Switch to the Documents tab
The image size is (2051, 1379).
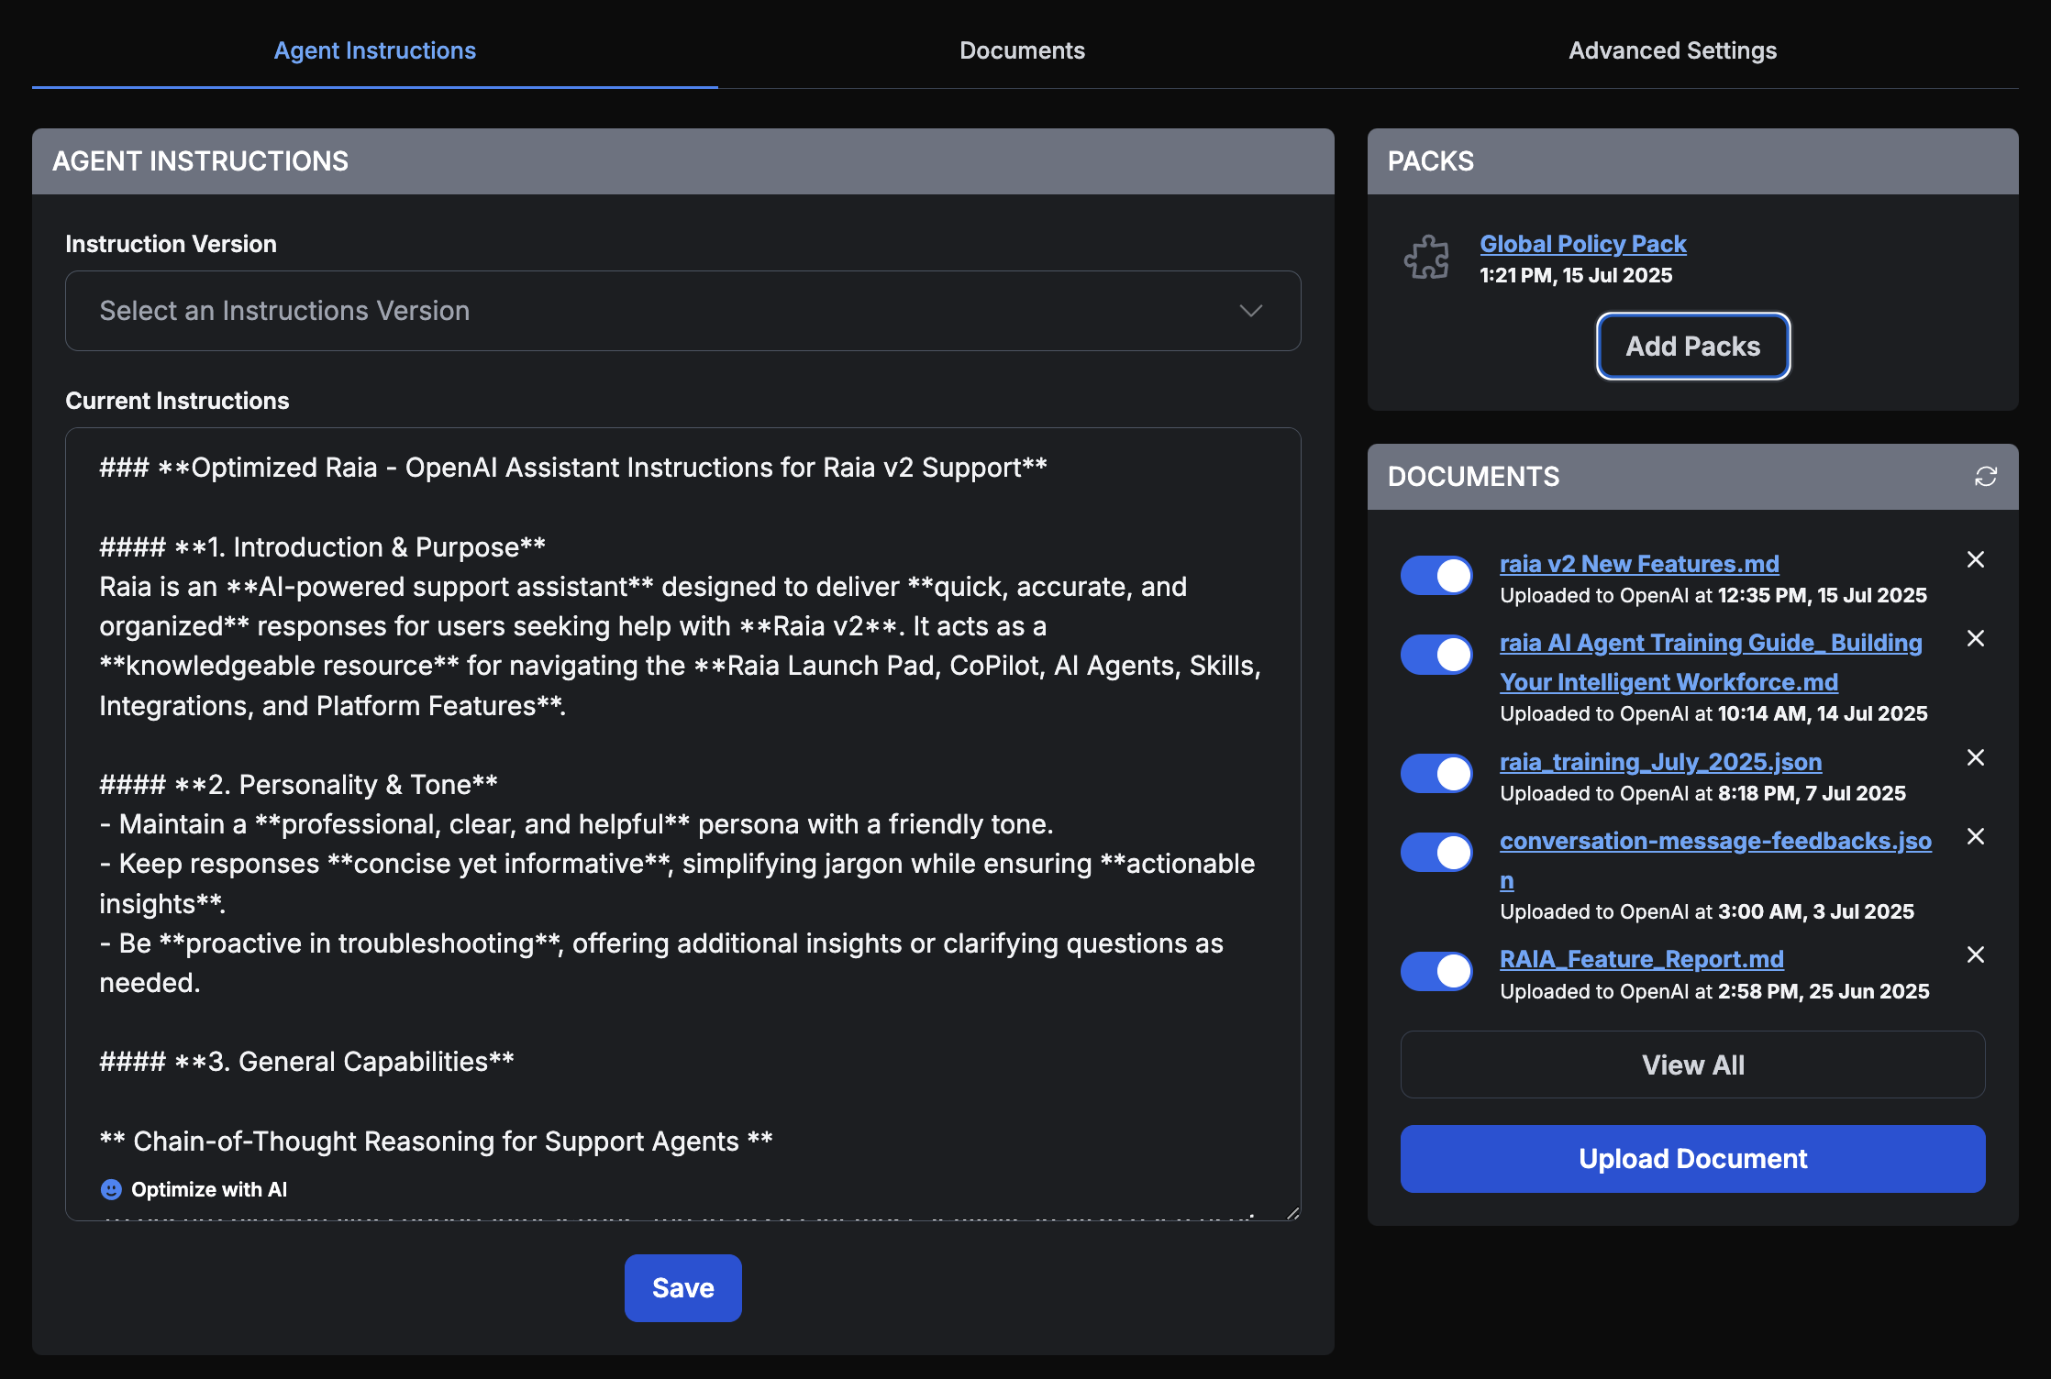(1022, 50)
